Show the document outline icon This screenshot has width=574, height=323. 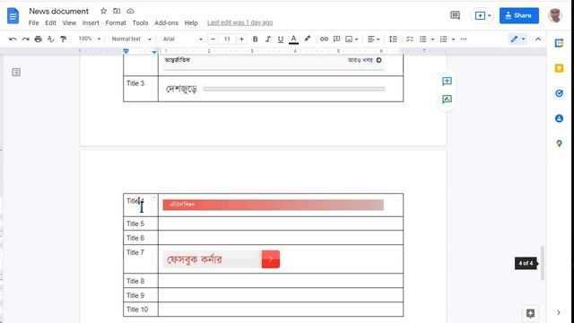[16, 72]
